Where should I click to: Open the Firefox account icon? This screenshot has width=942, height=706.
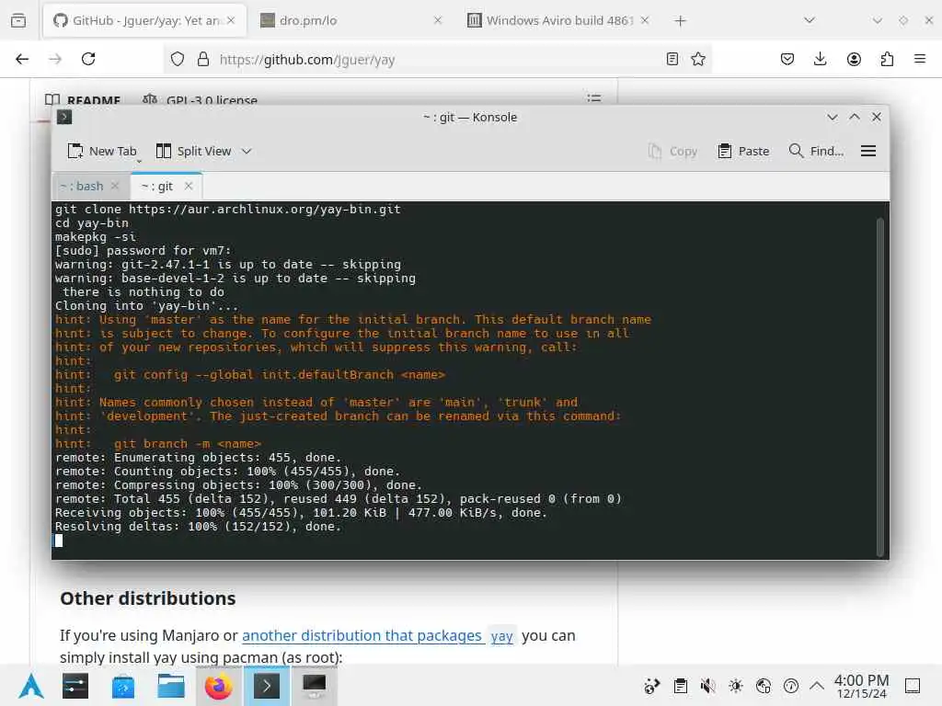click(x=854, y=59)
